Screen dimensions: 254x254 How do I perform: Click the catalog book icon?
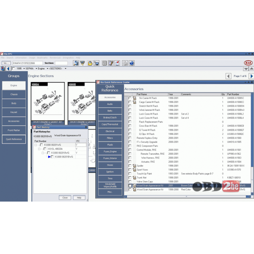(3, 68)
